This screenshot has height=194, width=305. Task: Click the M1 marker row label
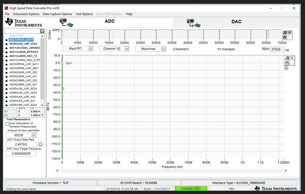pos(6,112)
